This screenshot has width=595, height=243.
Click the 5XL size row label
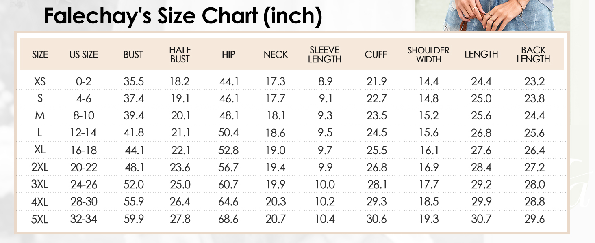tap(40, 220)
